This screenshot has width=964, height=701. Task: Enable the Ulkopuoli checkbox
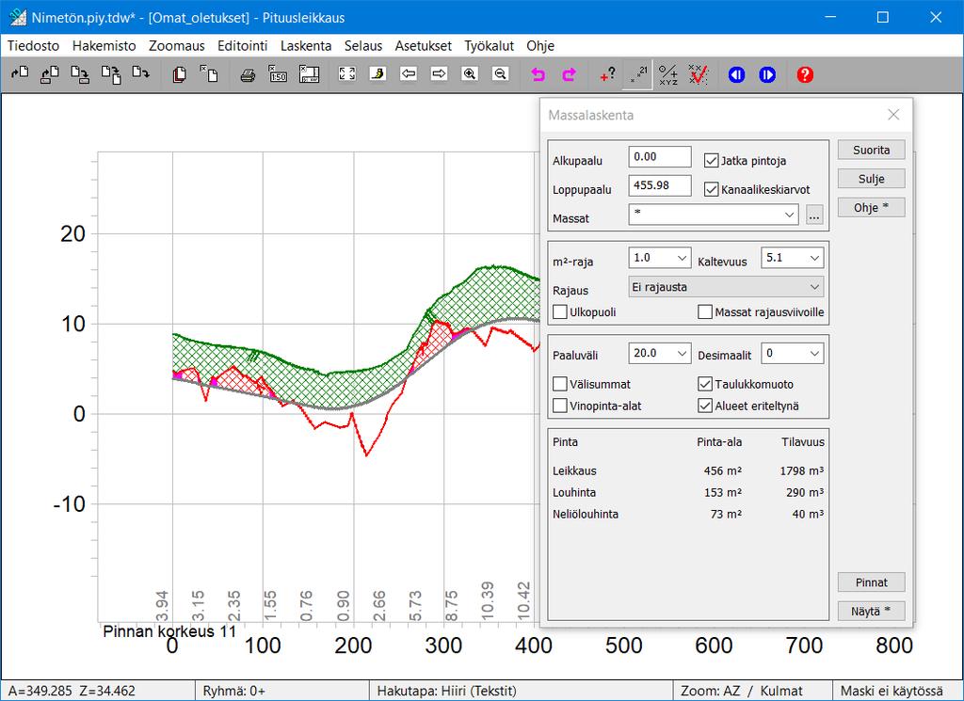coord(559,312)
